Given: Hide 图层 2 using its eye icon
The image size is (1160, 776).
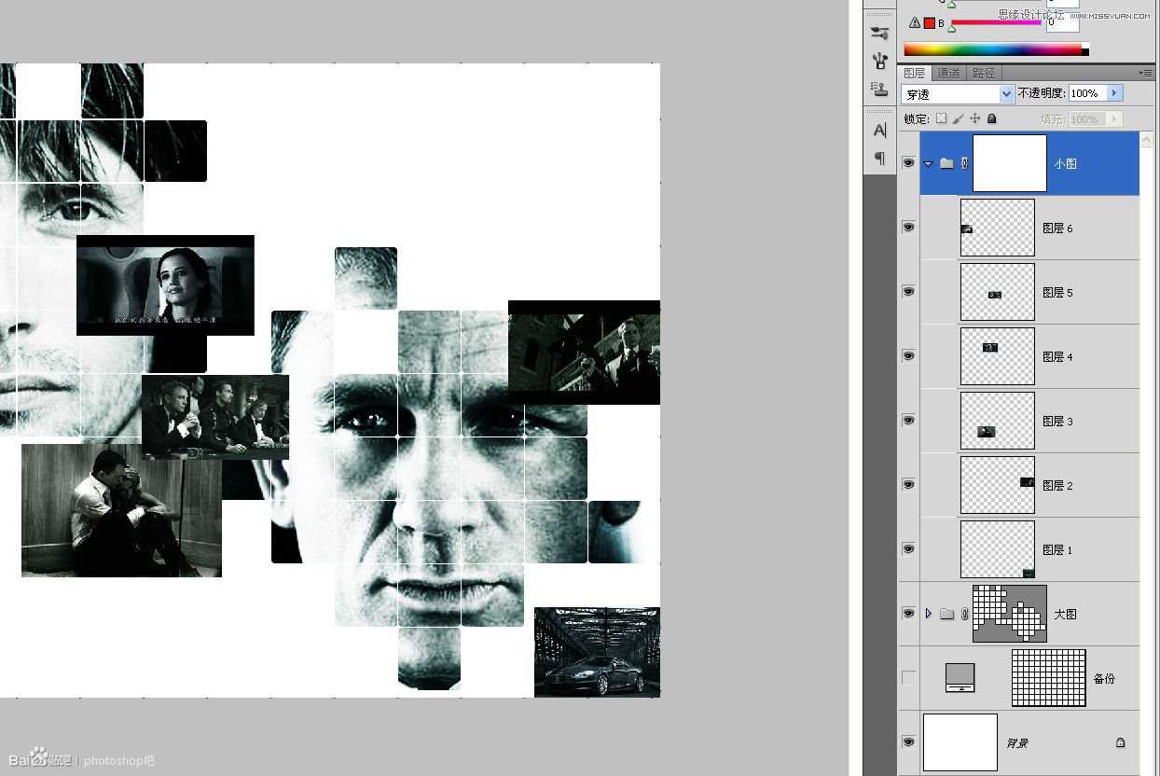Looking at the screenshot, I should 908,485.
